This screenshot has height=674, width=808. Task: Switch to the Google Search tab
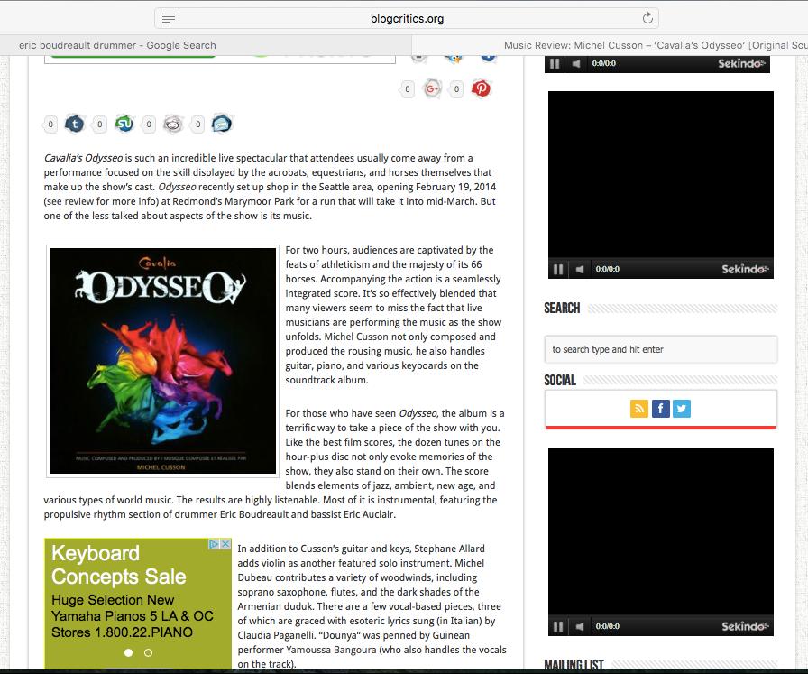coord(117,45)
